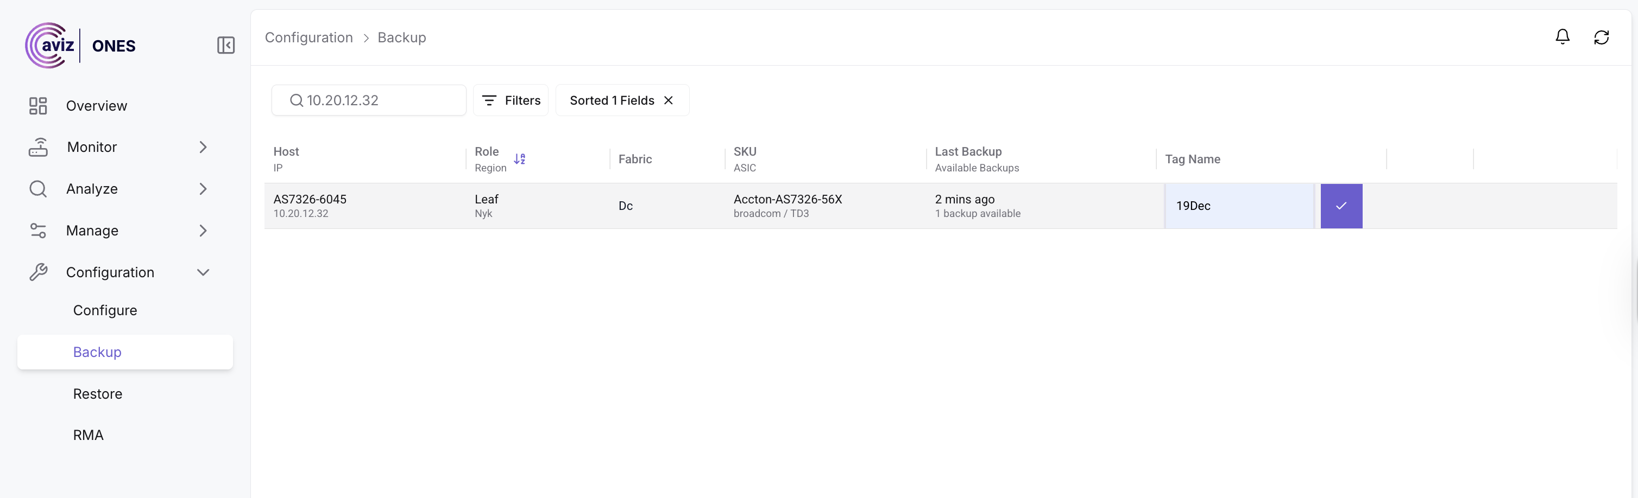Open the Restore page
The image size is (1638, 498).
[97, 394]
